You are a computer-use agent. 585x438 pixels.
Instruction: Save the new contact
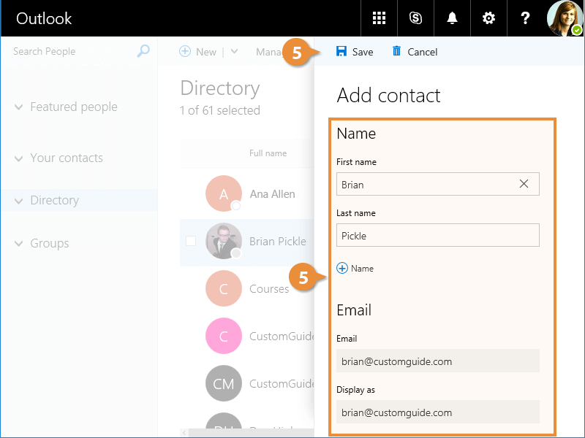(355, 52)
